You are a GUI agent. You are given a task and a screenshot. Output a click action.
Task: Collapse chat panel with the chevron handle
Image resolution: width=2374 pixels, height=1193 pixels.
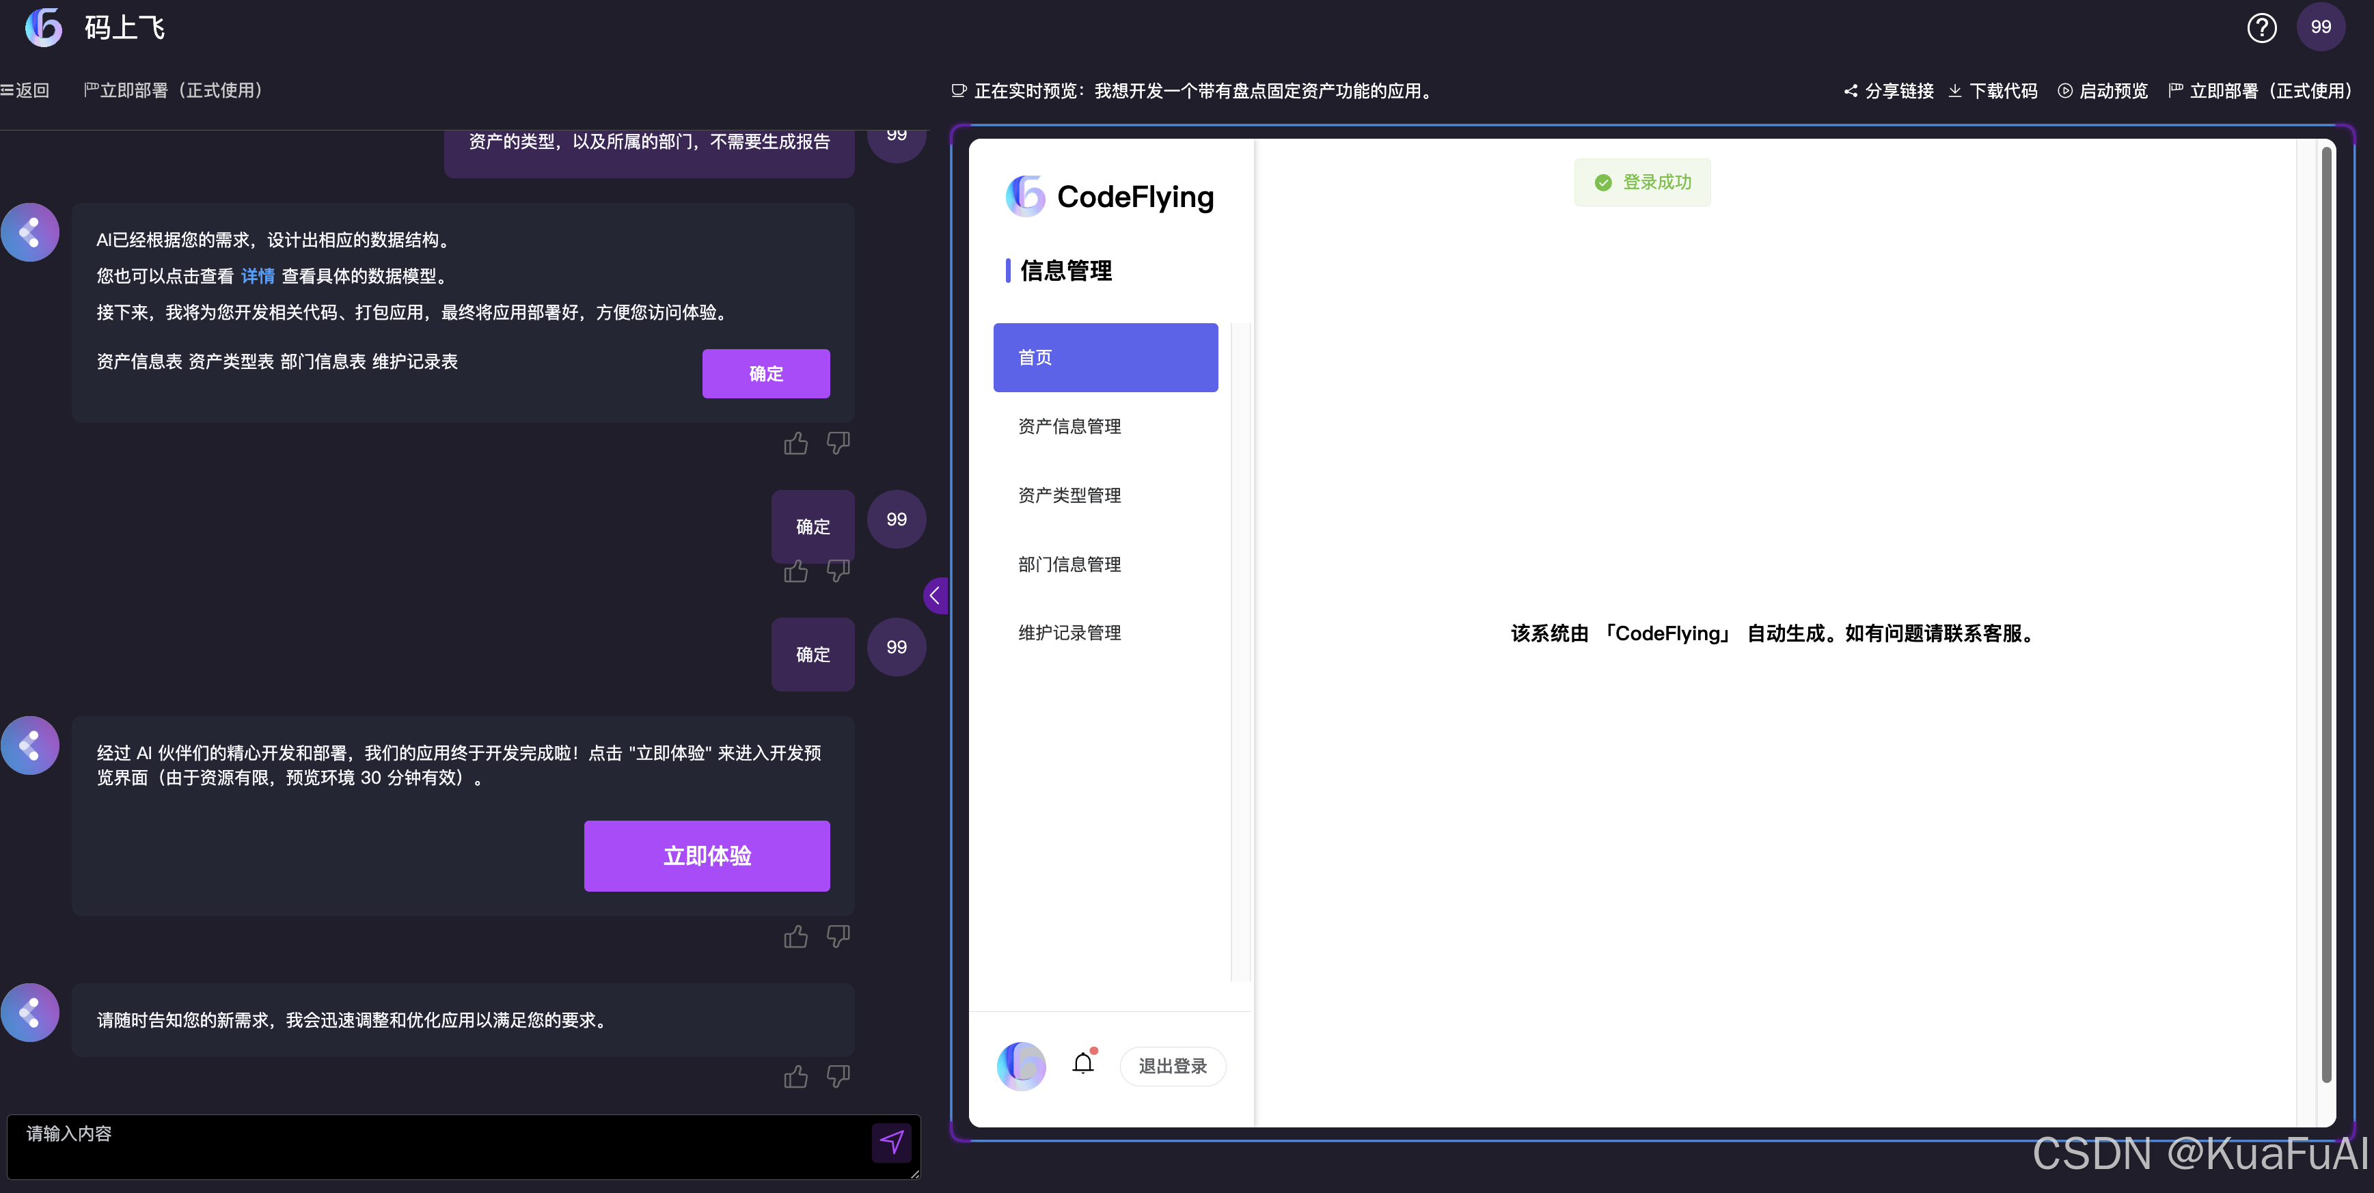click(934, 595)
